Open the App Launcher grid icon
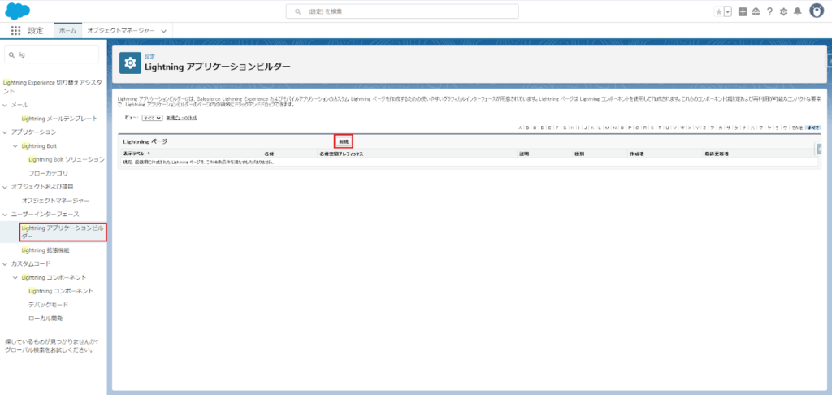 pos(16,31)
